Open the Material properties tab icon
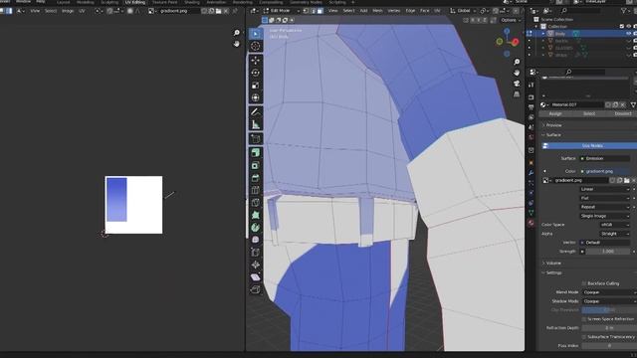This screenshot has width=637, height=358. (531, 223)
